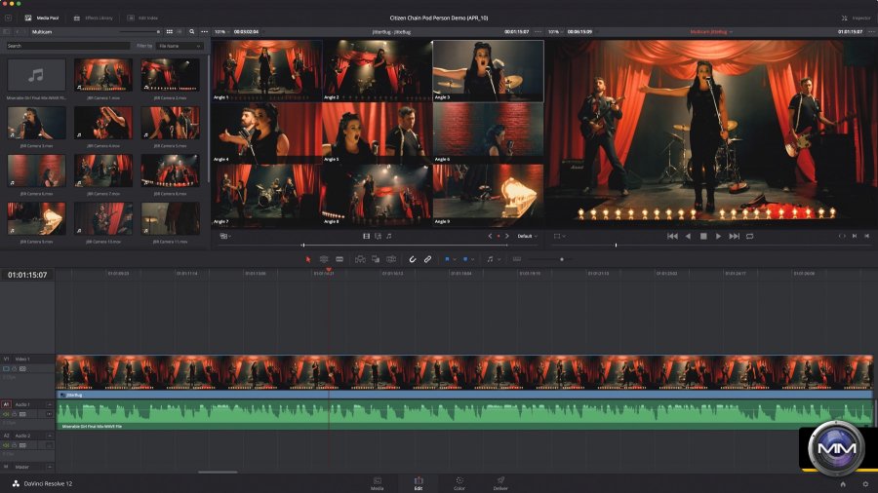Open timeline viewer overlay mode dropdown
The height and width of the screenshot is (493, 878).
[559, 237]
